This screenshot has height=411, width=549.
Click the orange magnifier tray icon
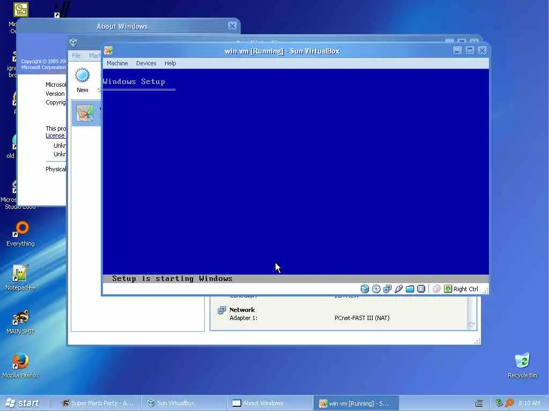point(509,403)
